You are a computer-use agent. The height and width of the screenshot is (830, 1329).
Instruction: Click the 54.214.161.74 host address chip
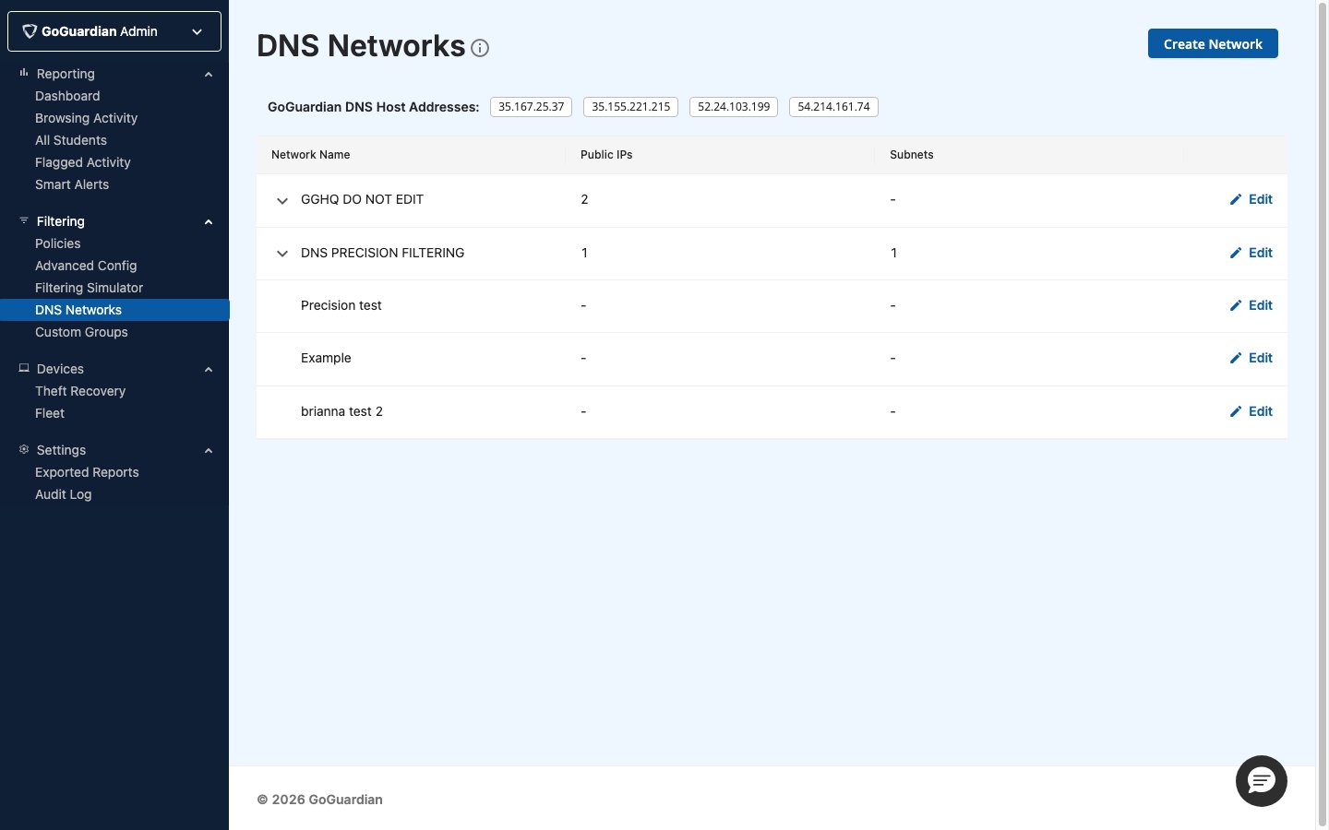(833, 107)
